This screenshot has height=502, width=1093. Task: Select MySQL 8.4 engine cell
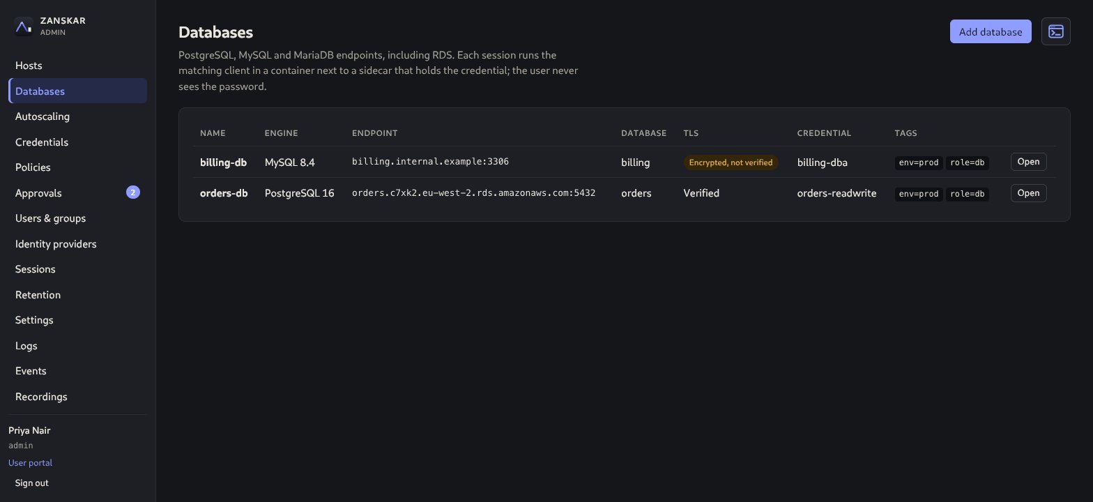[x=290, y=162]
